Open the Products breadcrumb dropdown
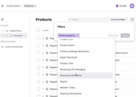The image size is (136, 97). tap(30, 6)
